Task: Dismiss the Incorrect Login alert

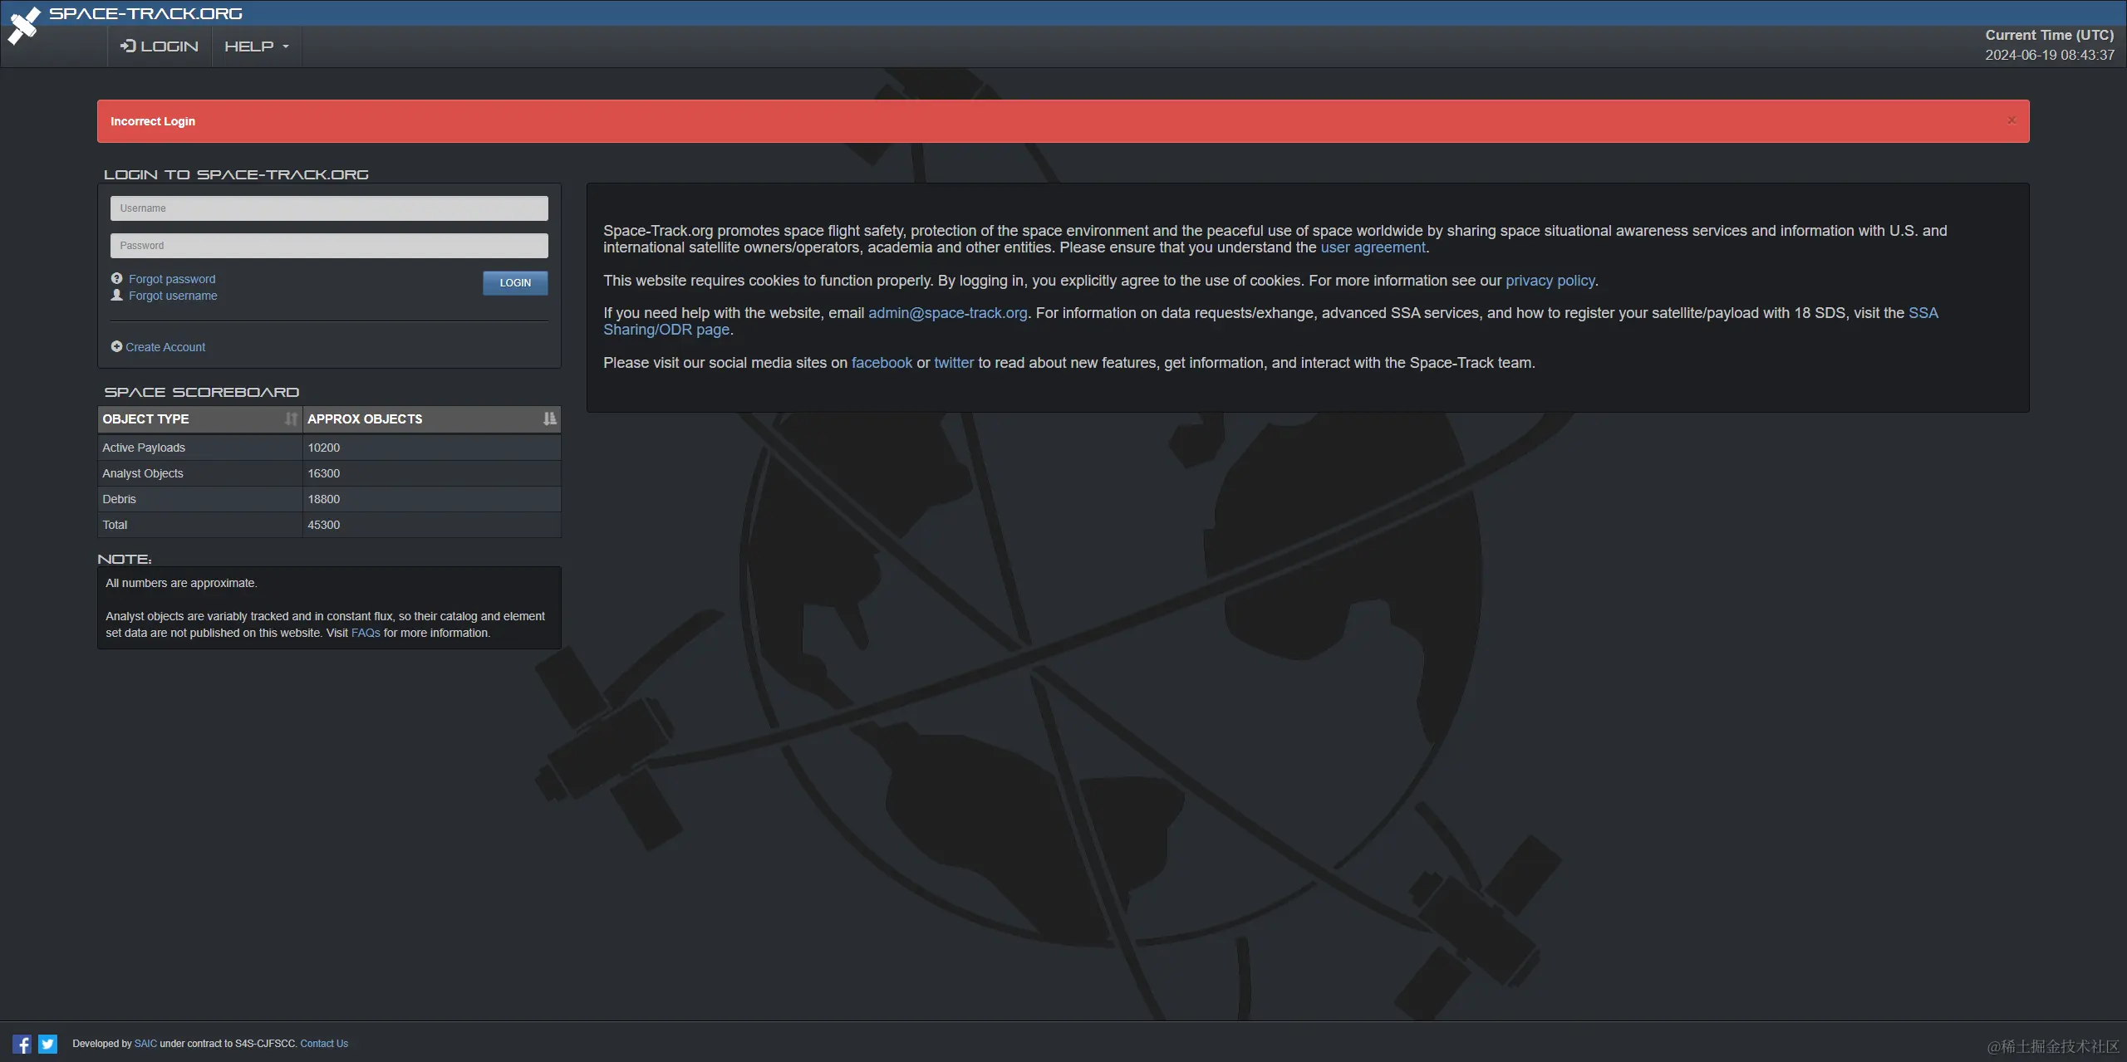Action: 2012,120
